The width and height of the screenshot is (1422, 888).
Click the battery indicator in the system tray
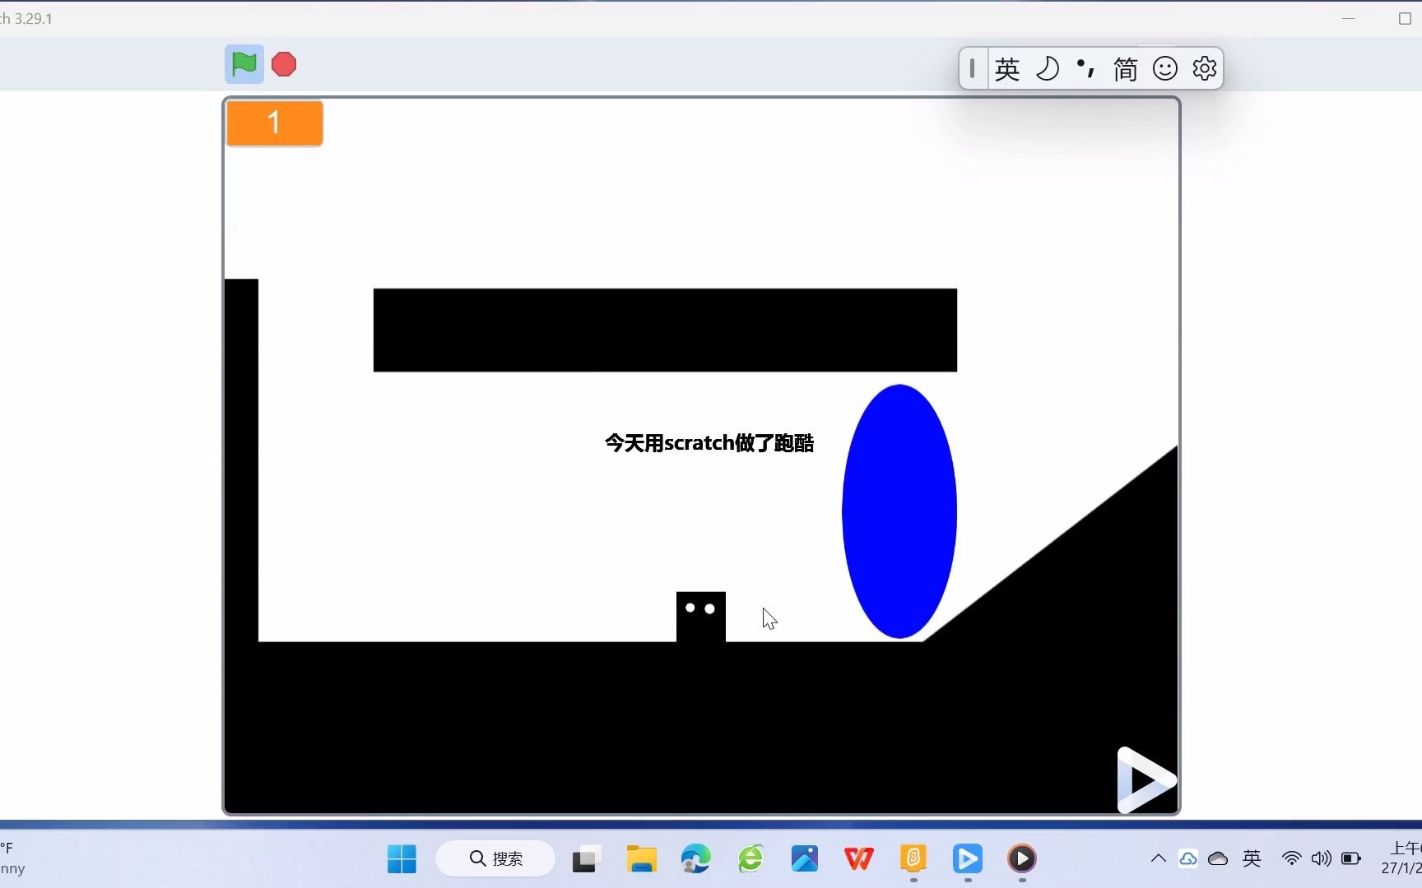click(x=1350, y=858)
